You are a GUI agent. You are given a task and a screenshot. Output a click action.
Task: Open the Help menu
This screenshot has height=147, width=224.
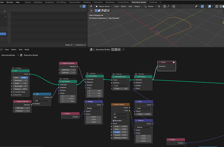[x=18, y=2]
